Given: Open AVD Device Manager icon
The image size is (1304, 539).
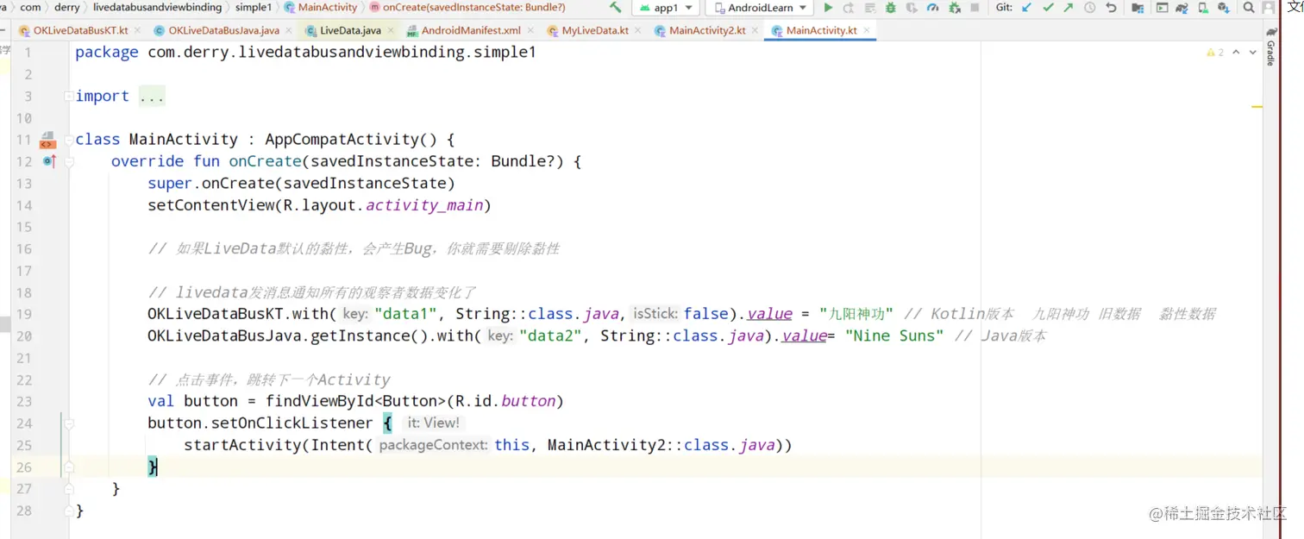Looking at the screenshot, I should click(x=1203, y=8).
